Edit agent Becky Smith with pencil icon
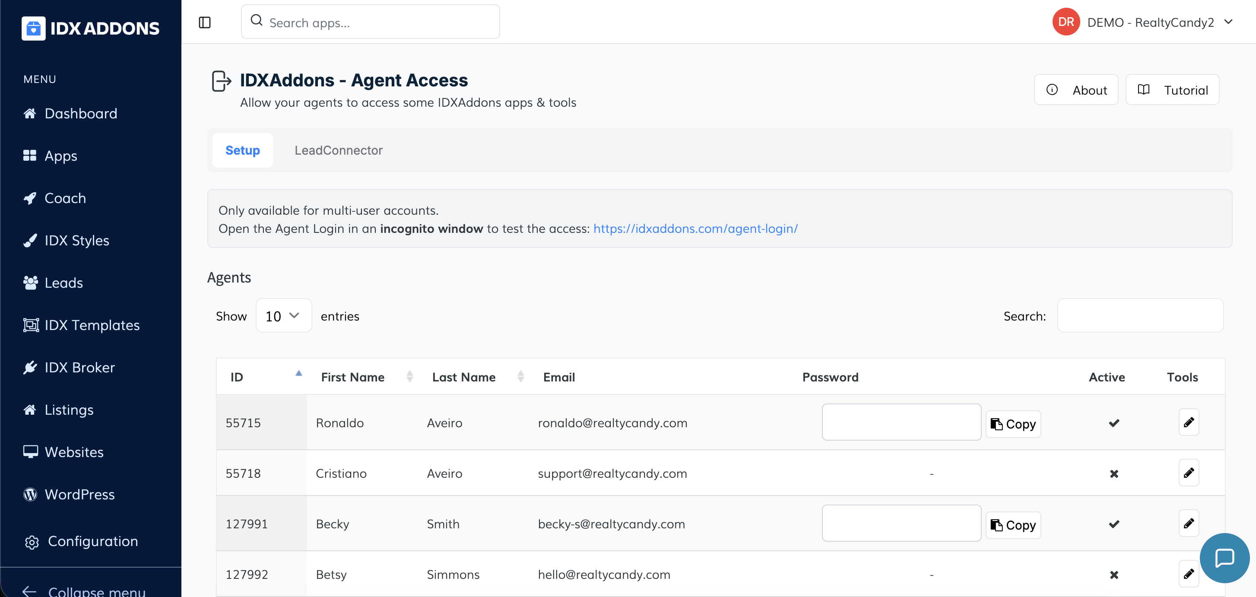 click(1189, 524)
